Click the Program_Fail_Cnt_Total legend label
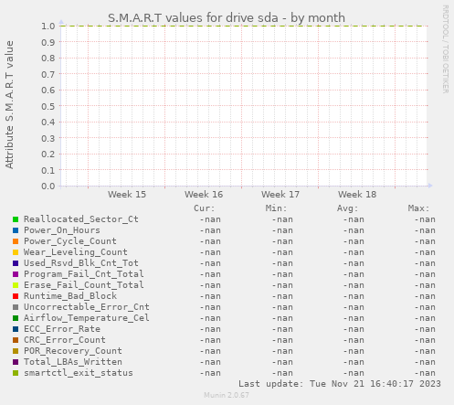454x405 pixels. [84, 274]
